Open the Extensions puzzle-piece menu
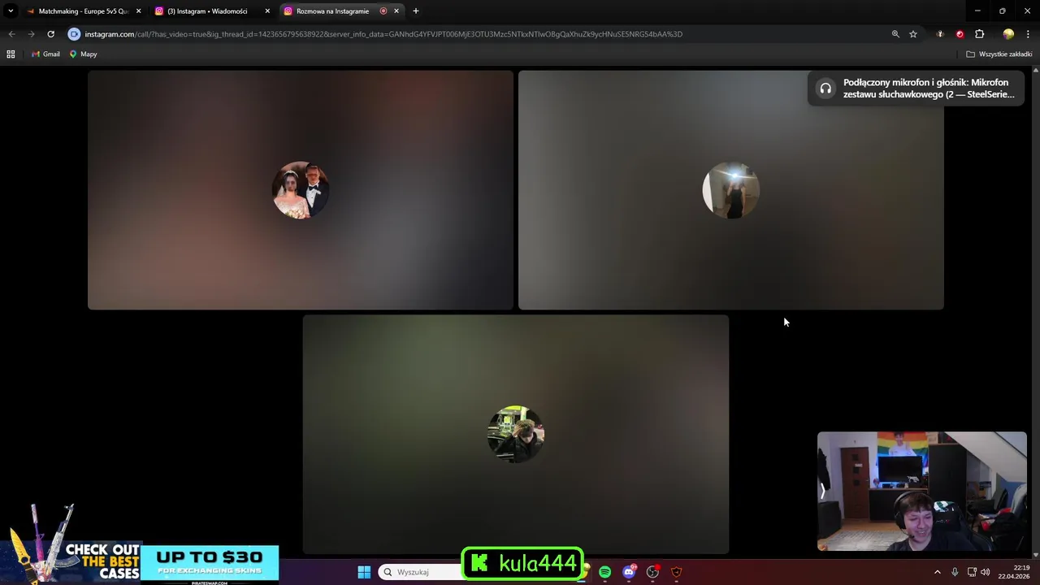 pyautogui.click(x=979, y=34)
